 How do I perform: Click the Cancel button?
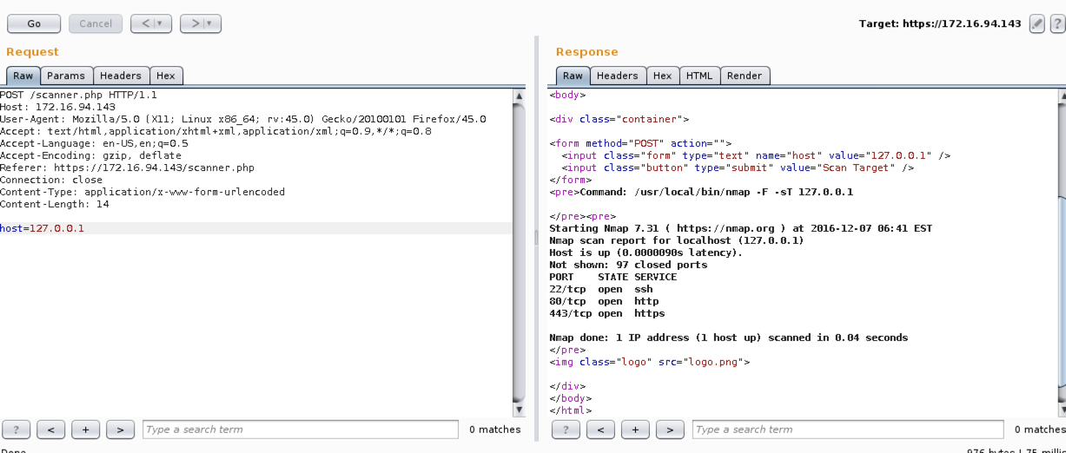pos(96,24)
